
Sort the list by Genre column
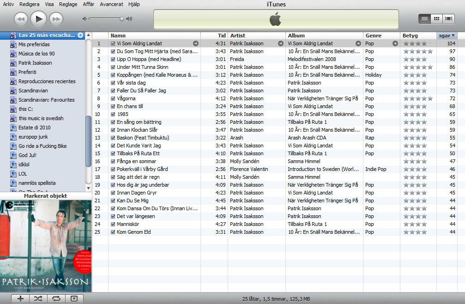coord(381,36)
